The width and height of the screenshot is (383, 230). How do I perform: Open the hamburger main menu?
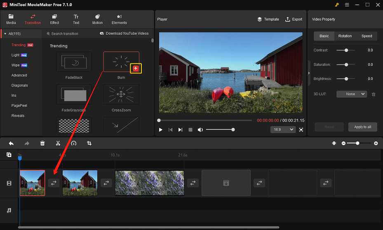point(347,5)
